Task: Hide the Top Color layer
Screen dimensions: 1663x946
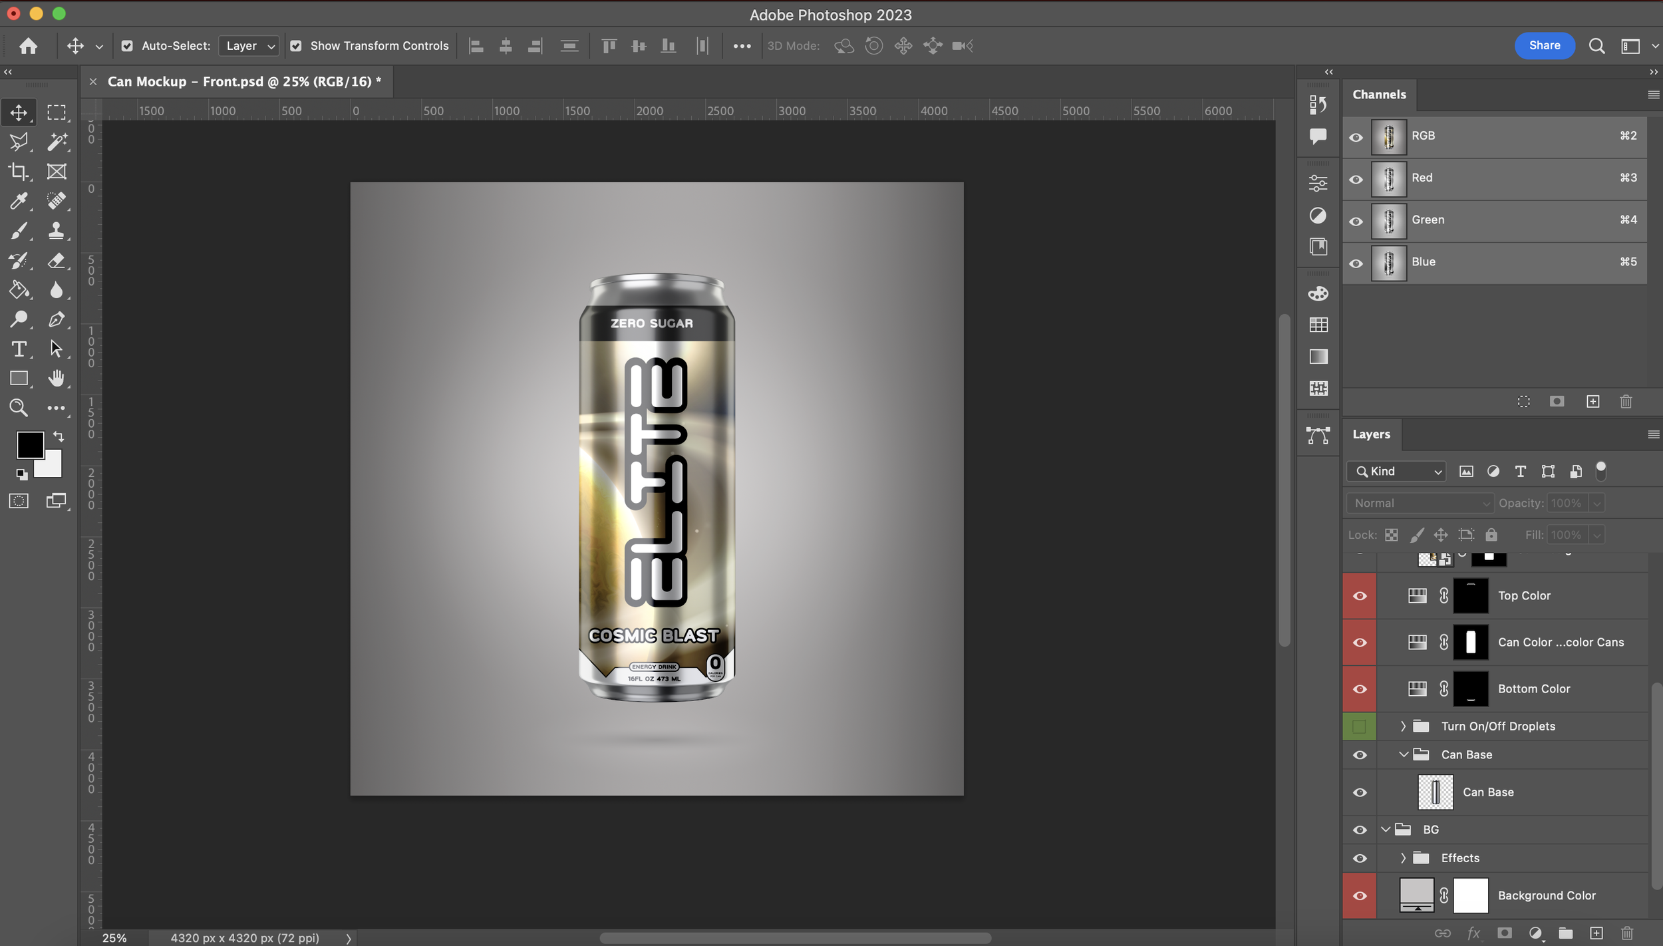Action: point(1360,596)
